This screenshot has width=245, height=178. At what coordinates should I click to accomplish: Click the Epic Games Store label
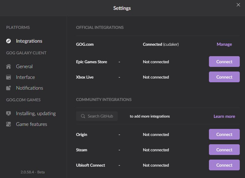pos(92,62)
